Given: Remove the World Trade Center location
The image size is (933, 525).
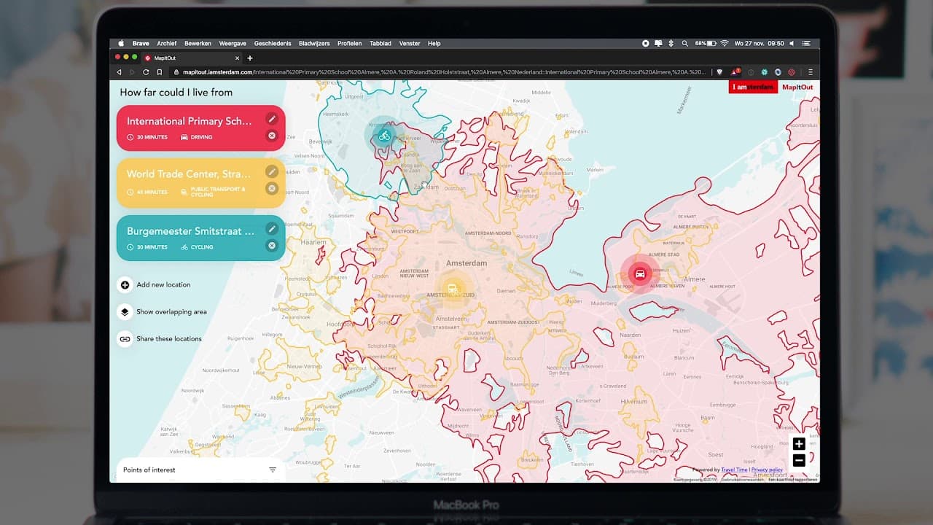Looking at the screenshot, I should click(272, 188).
